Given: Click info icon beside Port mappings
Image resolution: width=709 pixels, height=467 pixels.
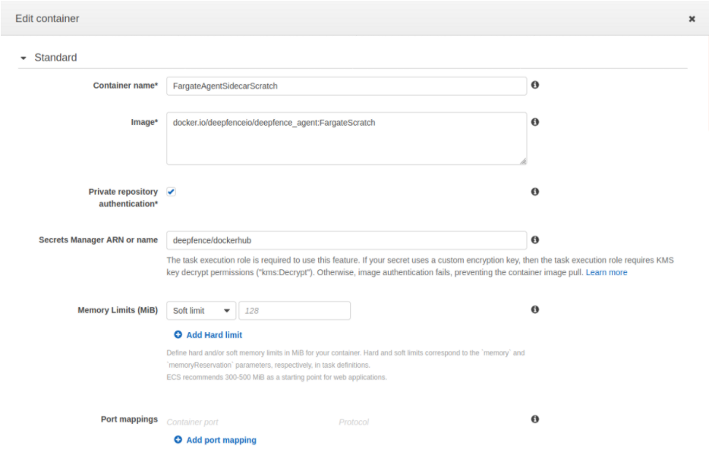Looking at the screenshot, I should (535, 419).
